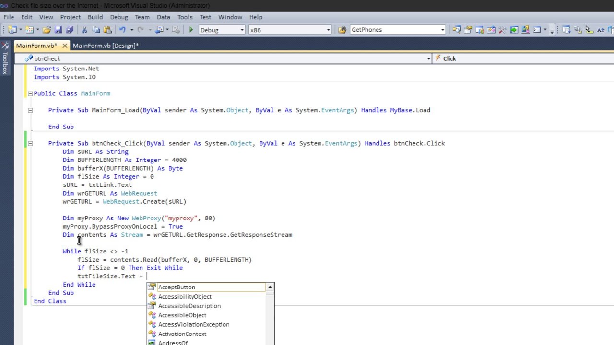
Task: Click the green arrow Start Page icon
Action: point(514,30)
